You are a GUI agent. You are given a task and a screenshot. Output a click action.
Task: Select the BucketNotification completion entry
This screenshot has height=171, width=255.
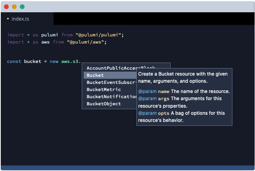coord(110,97)
